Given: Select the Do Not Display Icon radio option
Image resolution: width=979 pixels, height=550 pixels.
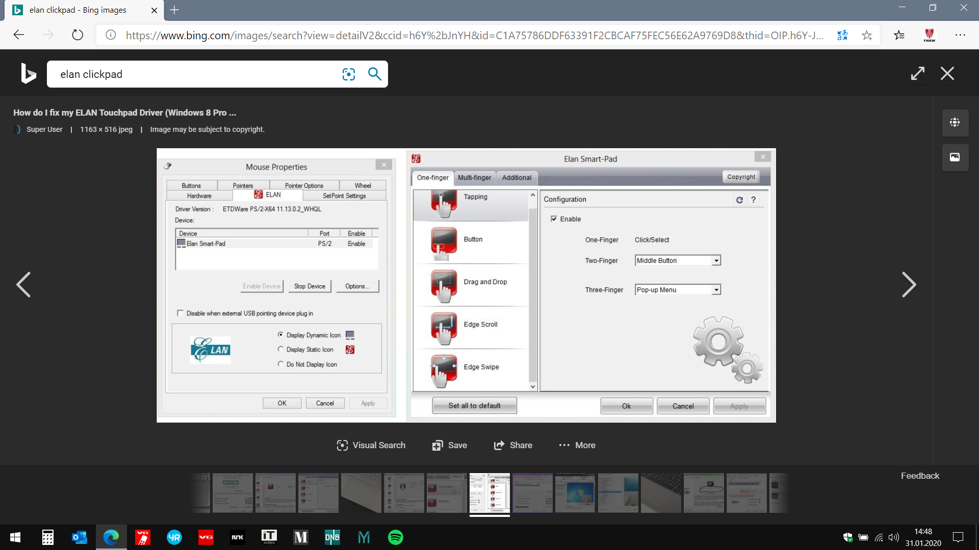Looking at the screenshot, I should 280,364.
